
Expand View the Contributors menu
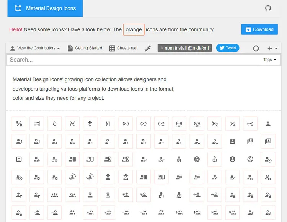(35, 48)
